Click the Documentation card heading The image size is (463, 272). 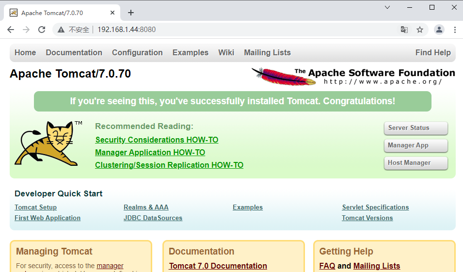tap(201, 251)
